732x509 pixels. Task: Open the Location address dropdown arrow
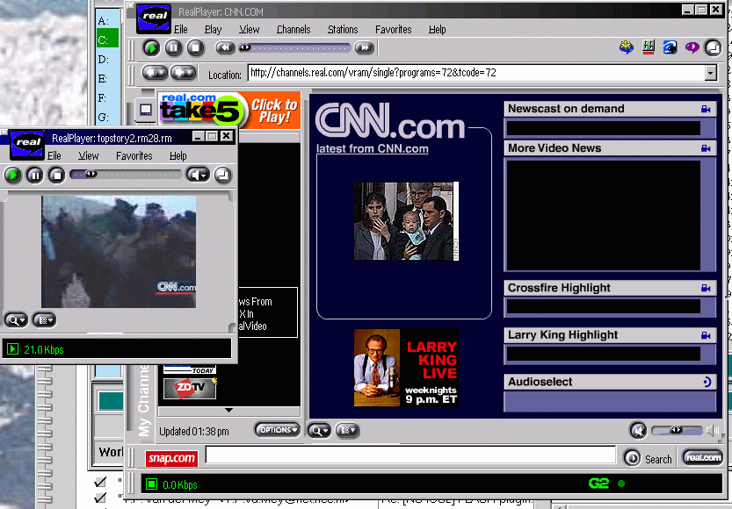[711, 73]
